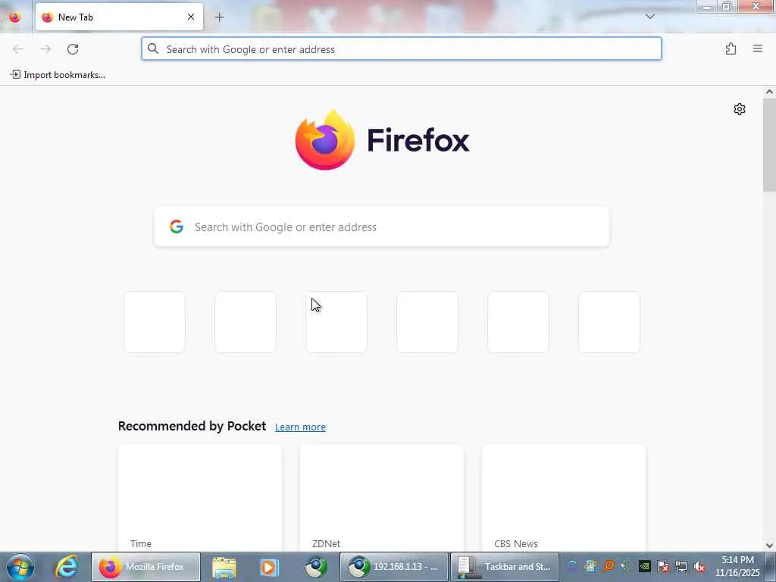Screen dimensions: 776x582
Task: Focus the address bar at top
Action: coord(402,49)
